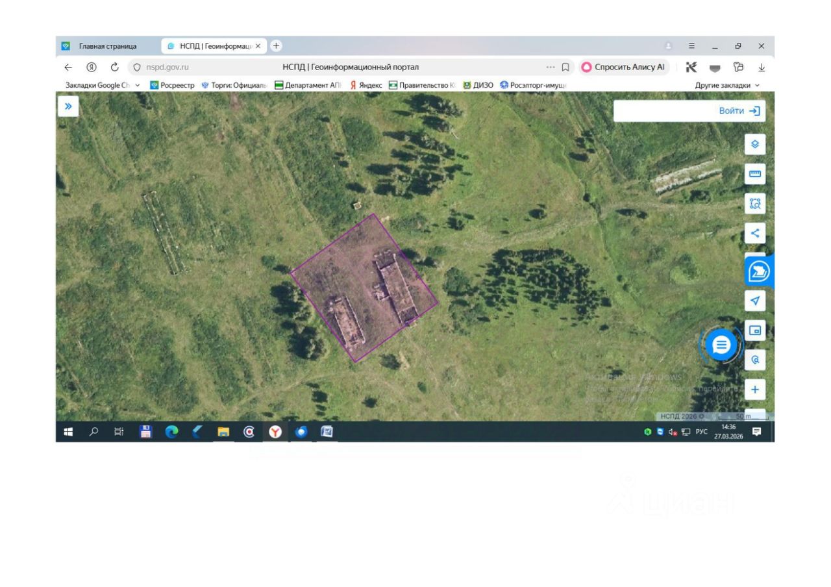Switch input language via РУС indicator
The height and width of the screenshot is (587, 831).
(701, 432)
